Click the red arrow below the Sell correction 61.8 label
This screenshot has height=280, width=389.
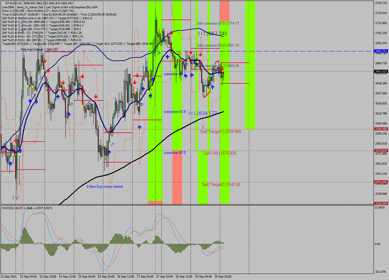pyautogui.click(x=200, y=54)
